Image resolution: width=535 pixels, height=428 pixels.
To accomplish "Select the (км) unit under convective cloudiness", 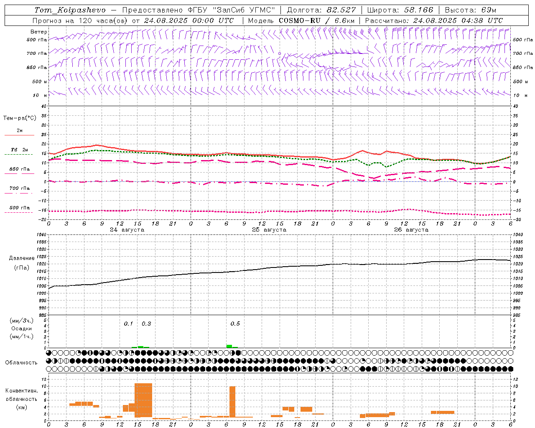I will point(21,407).
